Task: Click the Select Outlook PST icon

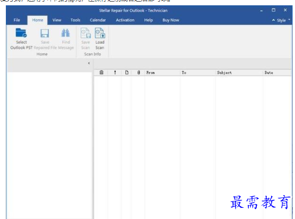Action: [21, 33]
